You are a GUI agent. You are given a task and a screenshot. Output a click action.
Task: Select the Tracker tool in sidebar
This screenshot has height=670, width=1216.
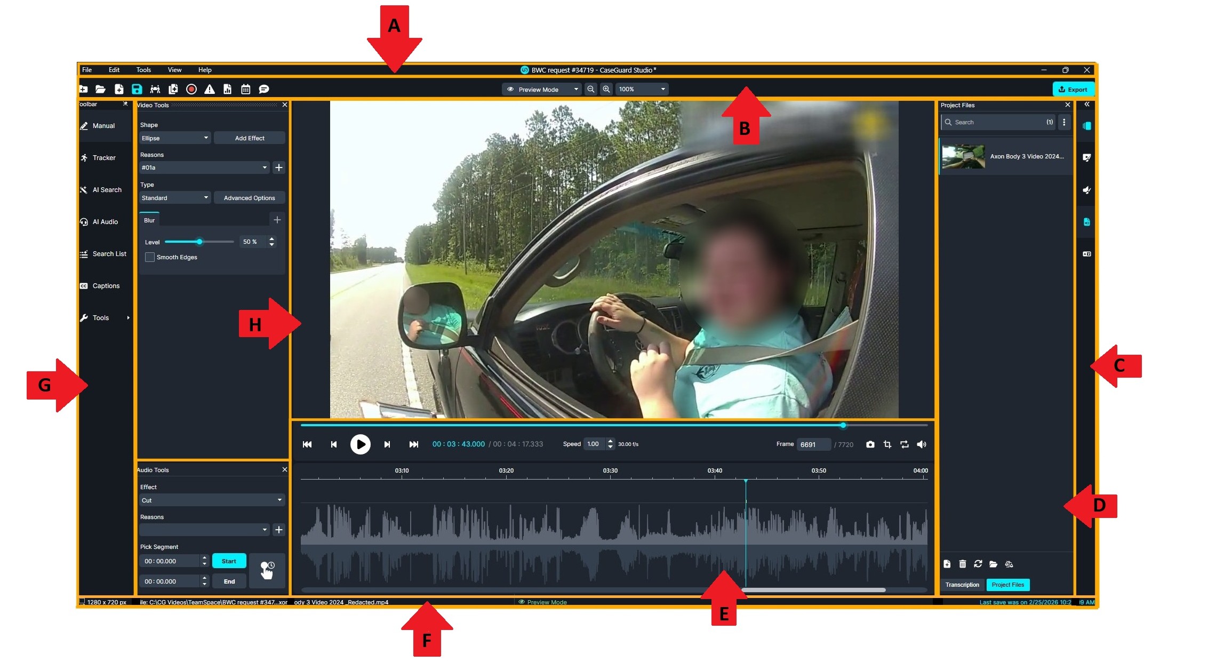(x=103, y=158)
